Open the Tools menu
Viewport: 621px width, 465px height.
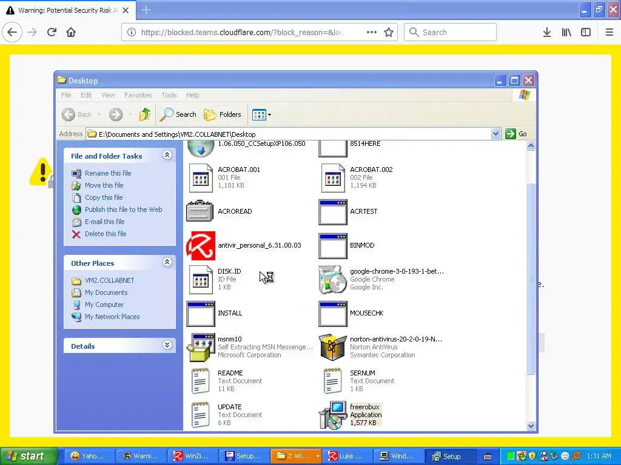[x=169, y=95]
